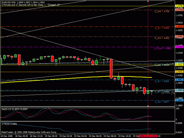This screenshot has width=184, height=138.
Task: Click the 1.3805 price scale value
Action: 180,105
